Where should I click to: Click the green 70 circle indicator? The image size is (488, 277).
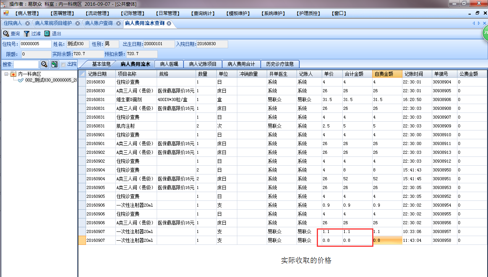(485, 34)
